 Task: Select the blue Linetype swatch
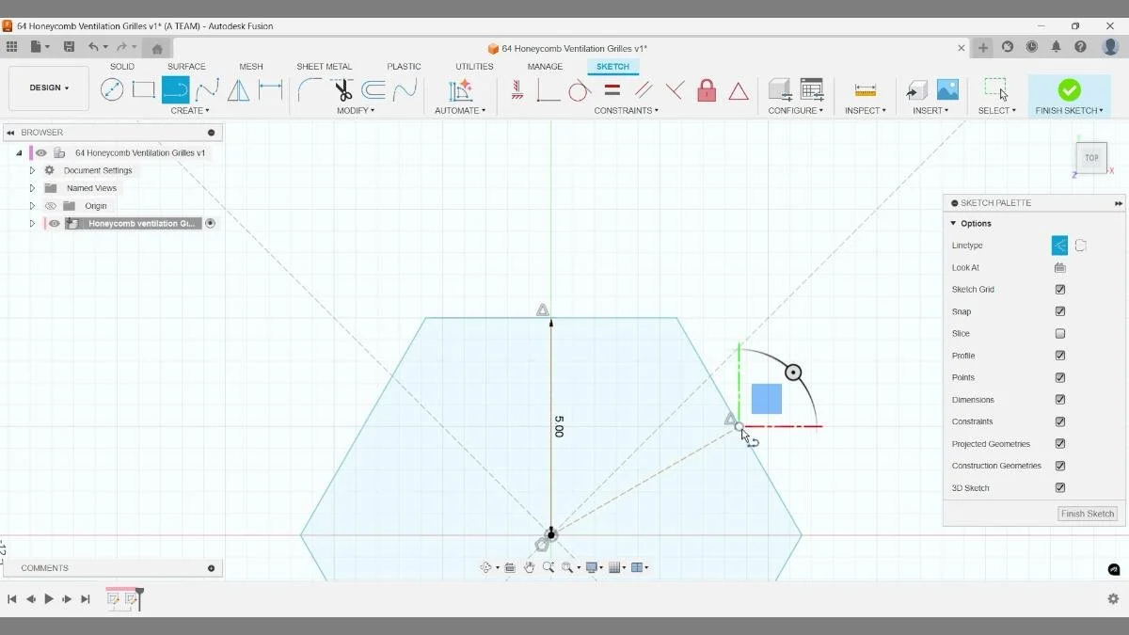pyautogui.click(x=1058, y=245)
